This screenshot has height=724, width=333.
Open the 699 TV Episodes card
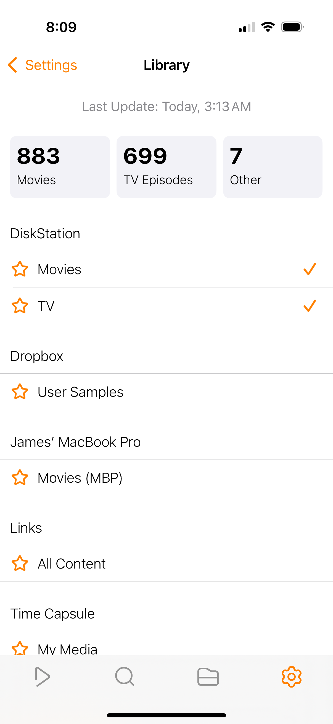pos(166,167)
